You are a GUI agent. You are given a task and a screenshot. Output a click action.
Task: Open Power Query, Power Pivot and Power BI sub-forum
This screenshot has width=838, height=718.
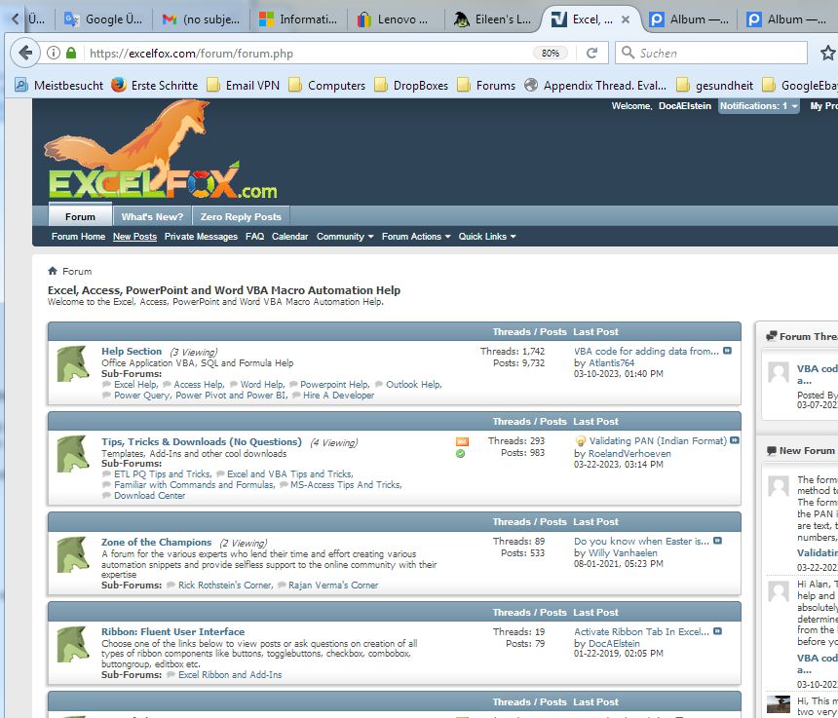[x=201, y=395]
